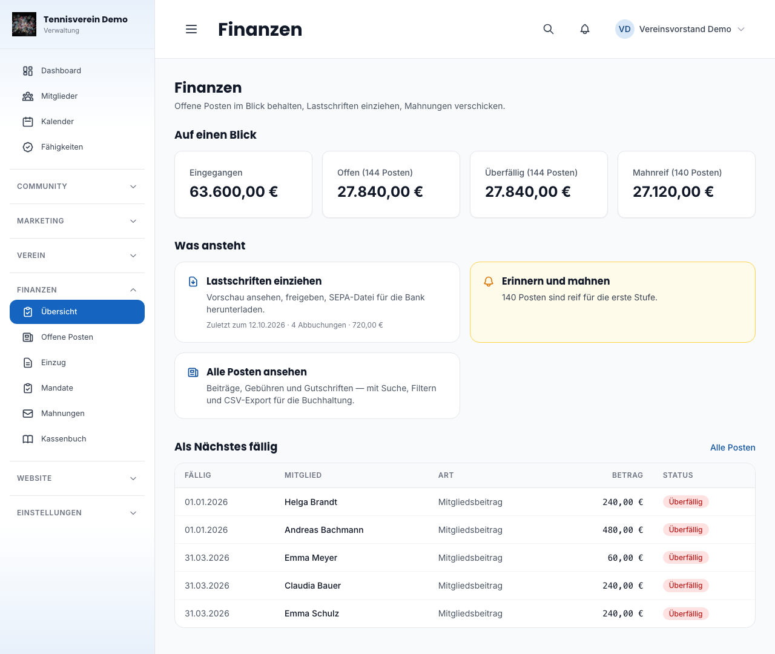Go to Dashboard in sidebar
775x654 pixels.
[x=77, y=71]
